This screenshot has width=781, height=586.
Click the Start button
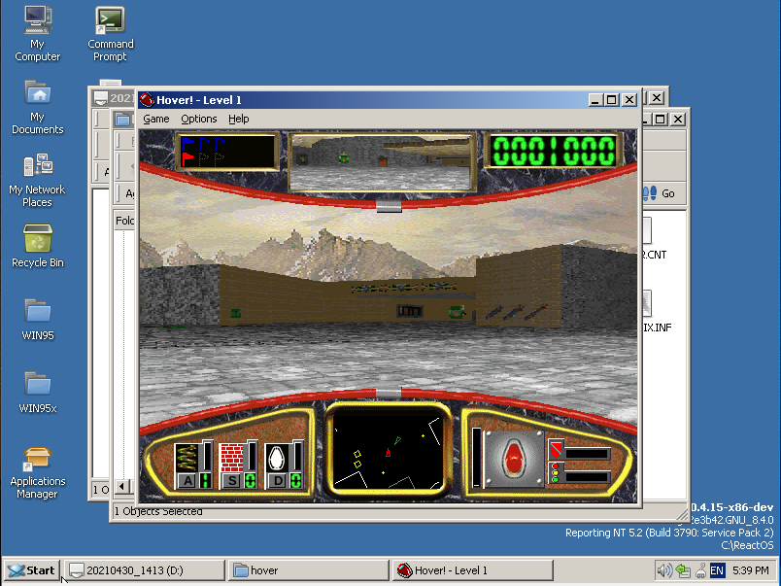[32, 570]
